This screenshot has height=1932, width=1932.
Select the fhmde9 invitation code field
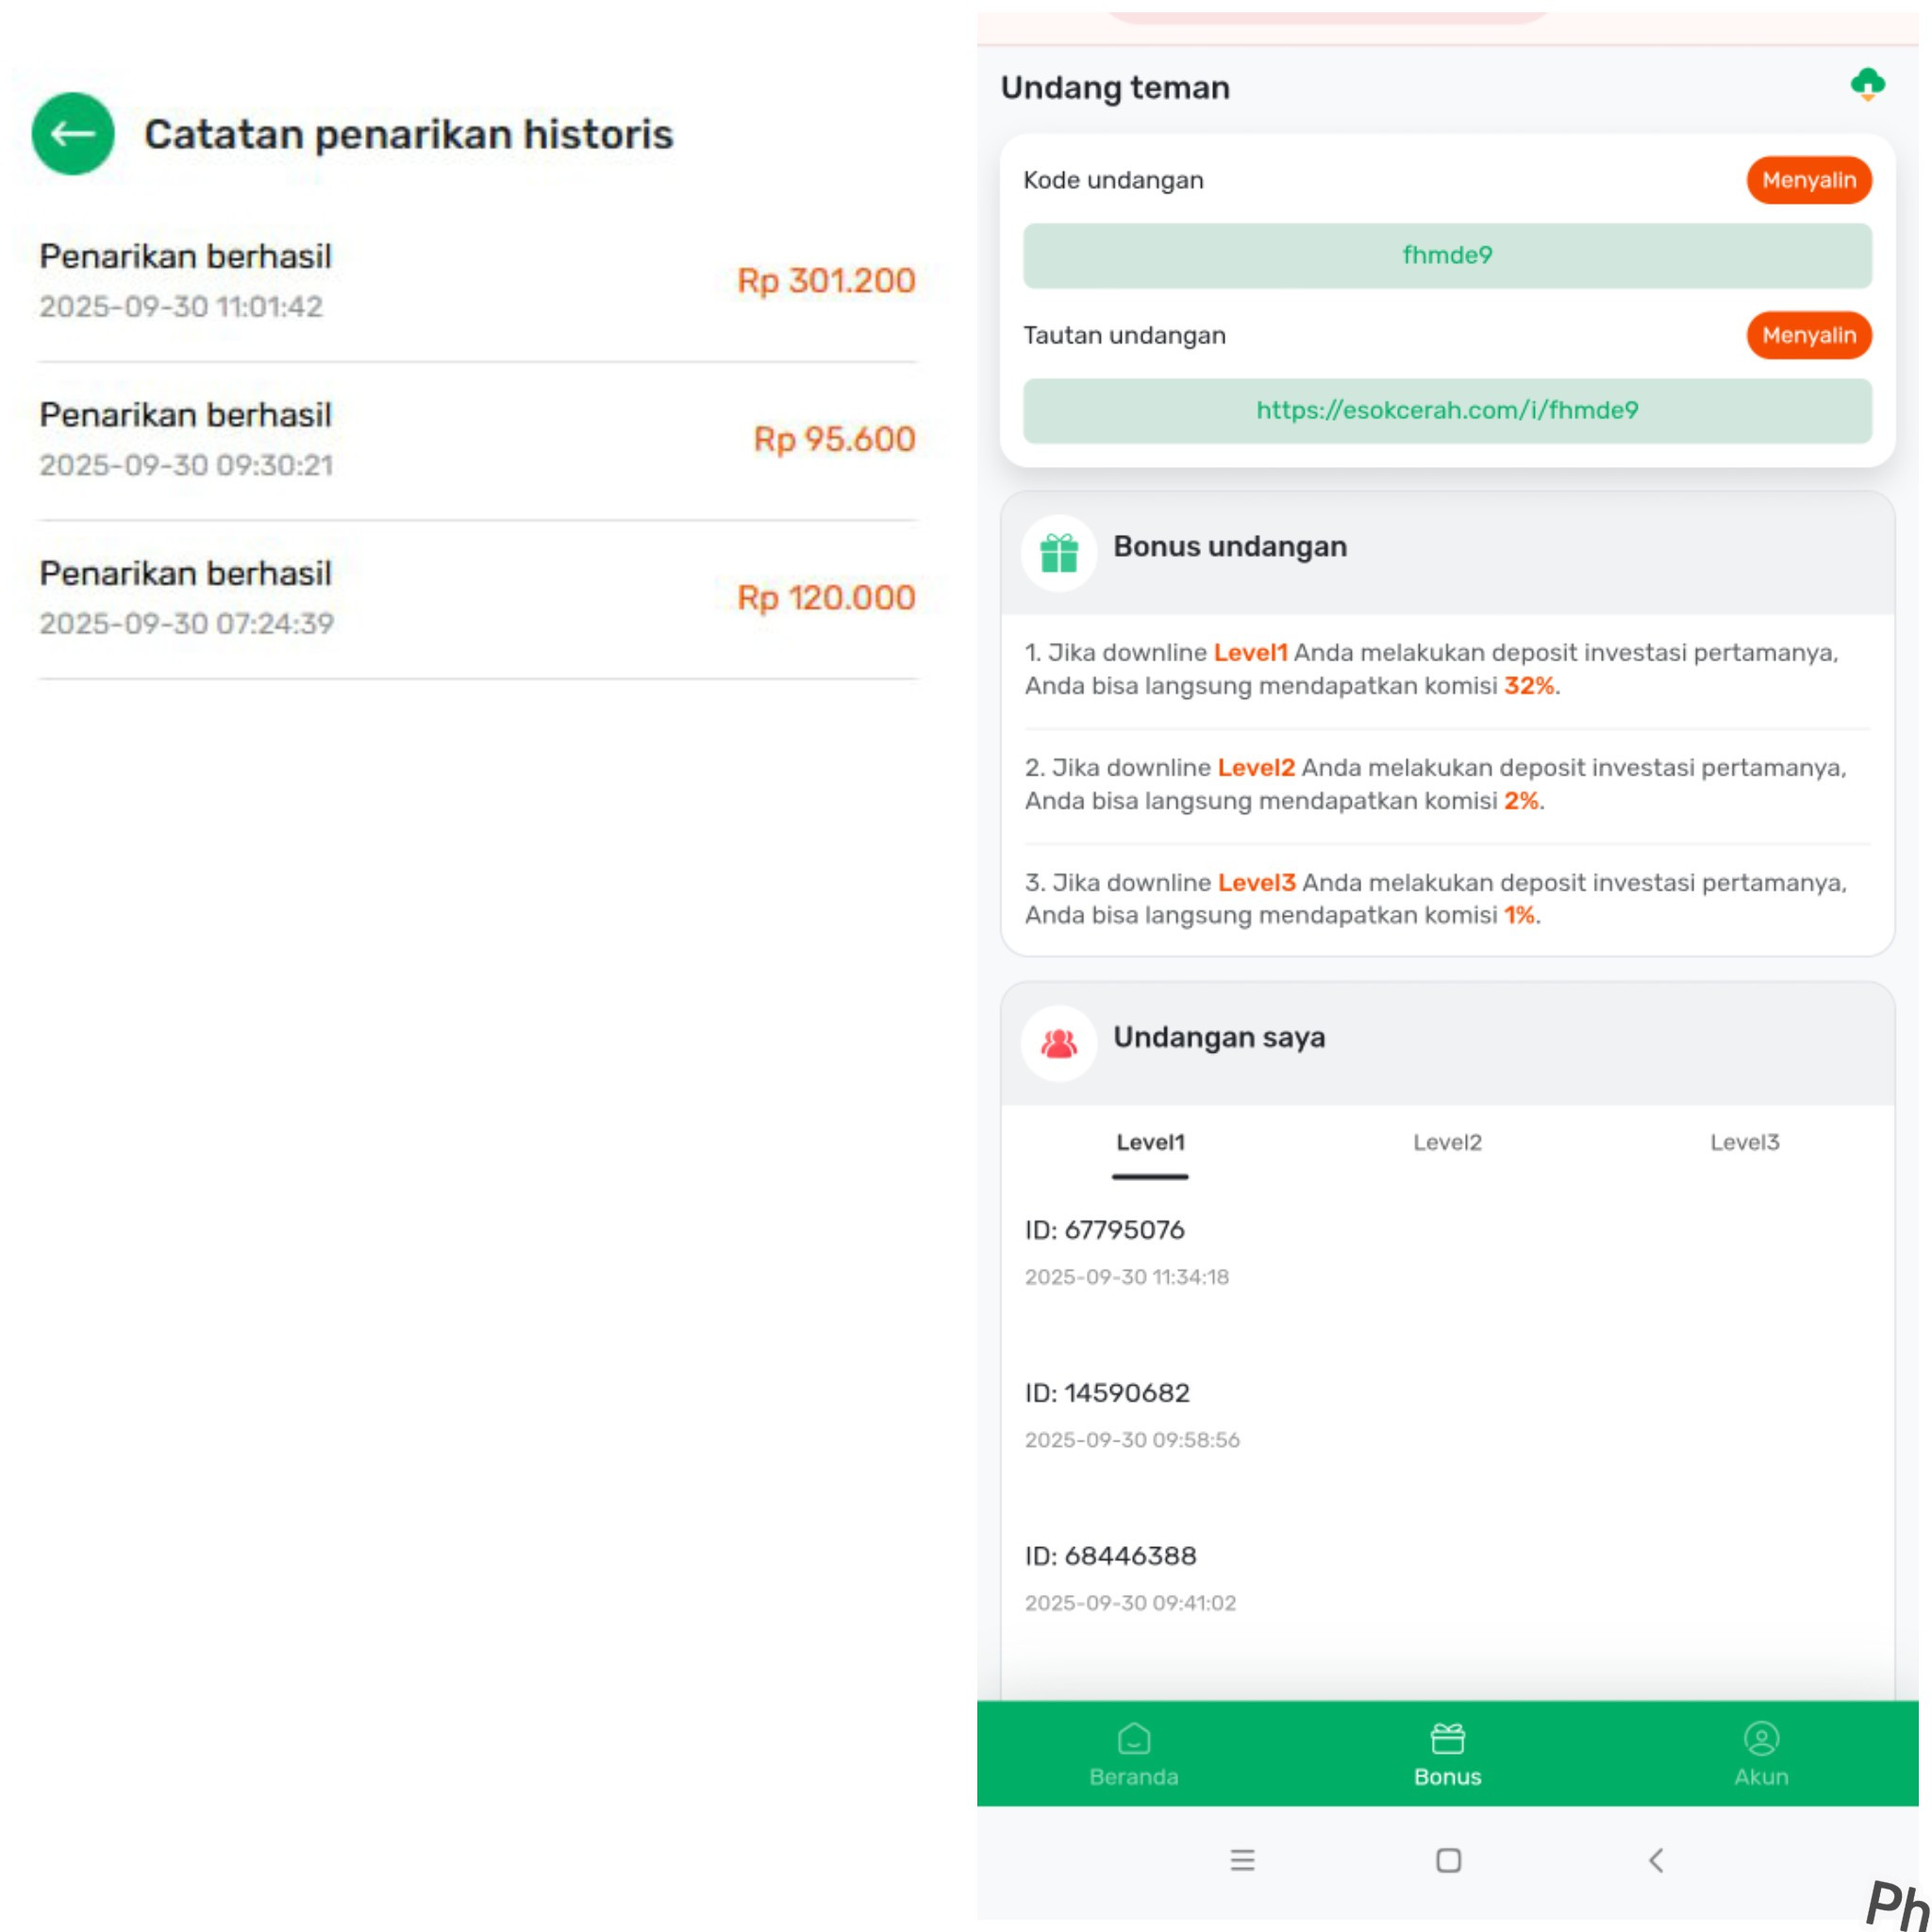click(1447, 255)
